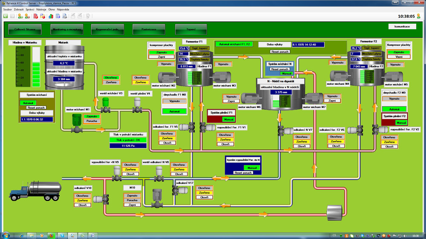
Task: Click Reset poruch in Systém vypouštění panel
Action: click(x=243, y=173)
